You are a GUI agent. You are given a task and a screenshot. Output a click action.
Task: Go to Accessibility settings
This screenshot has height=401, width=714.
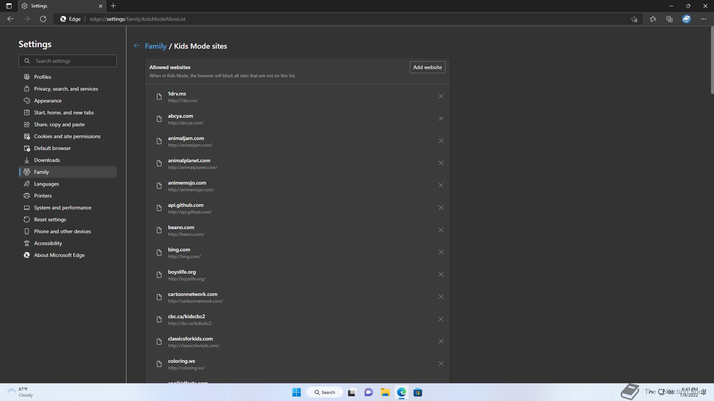[x=68, y=243]
